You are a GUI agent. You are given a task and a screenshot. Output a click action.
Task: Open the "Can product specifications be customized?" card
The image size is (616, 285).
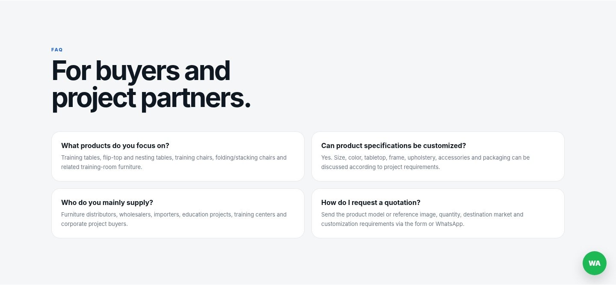click(438, 156)
